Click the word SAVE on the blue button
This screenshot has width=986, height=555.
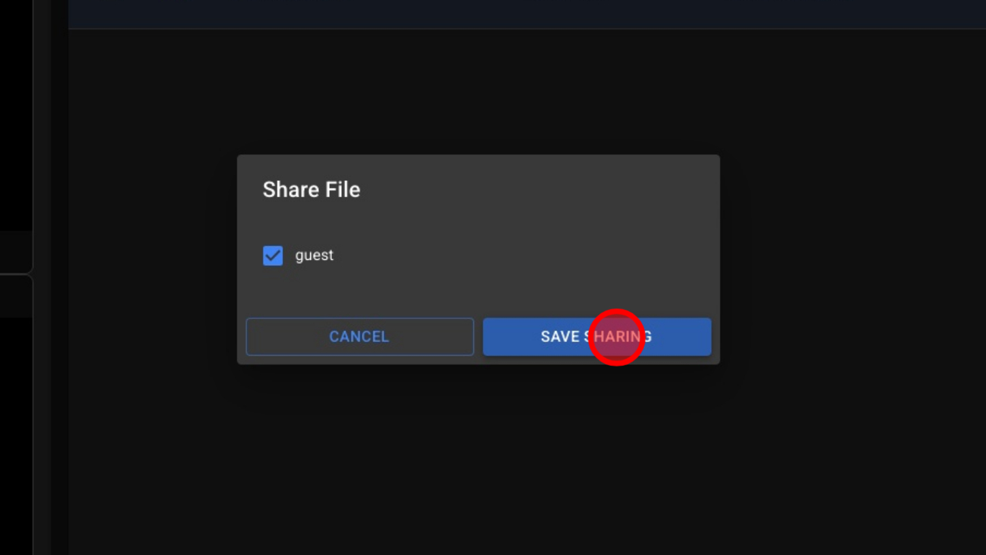point(560,337)
